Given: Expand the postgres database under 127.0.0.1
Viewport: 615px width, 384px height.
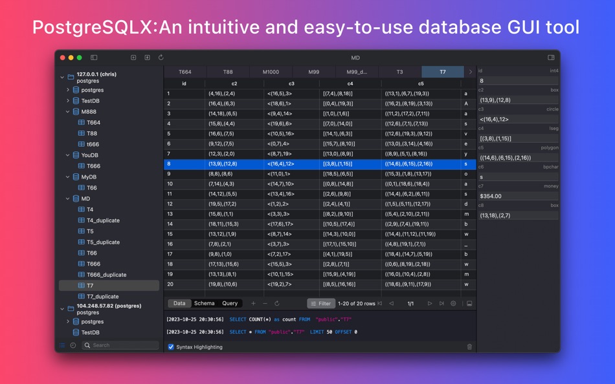Looking at the screenshot, I should [x=68, y=90].
